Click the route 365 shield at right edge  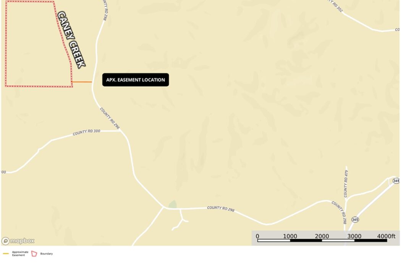[x=396, y=181]
